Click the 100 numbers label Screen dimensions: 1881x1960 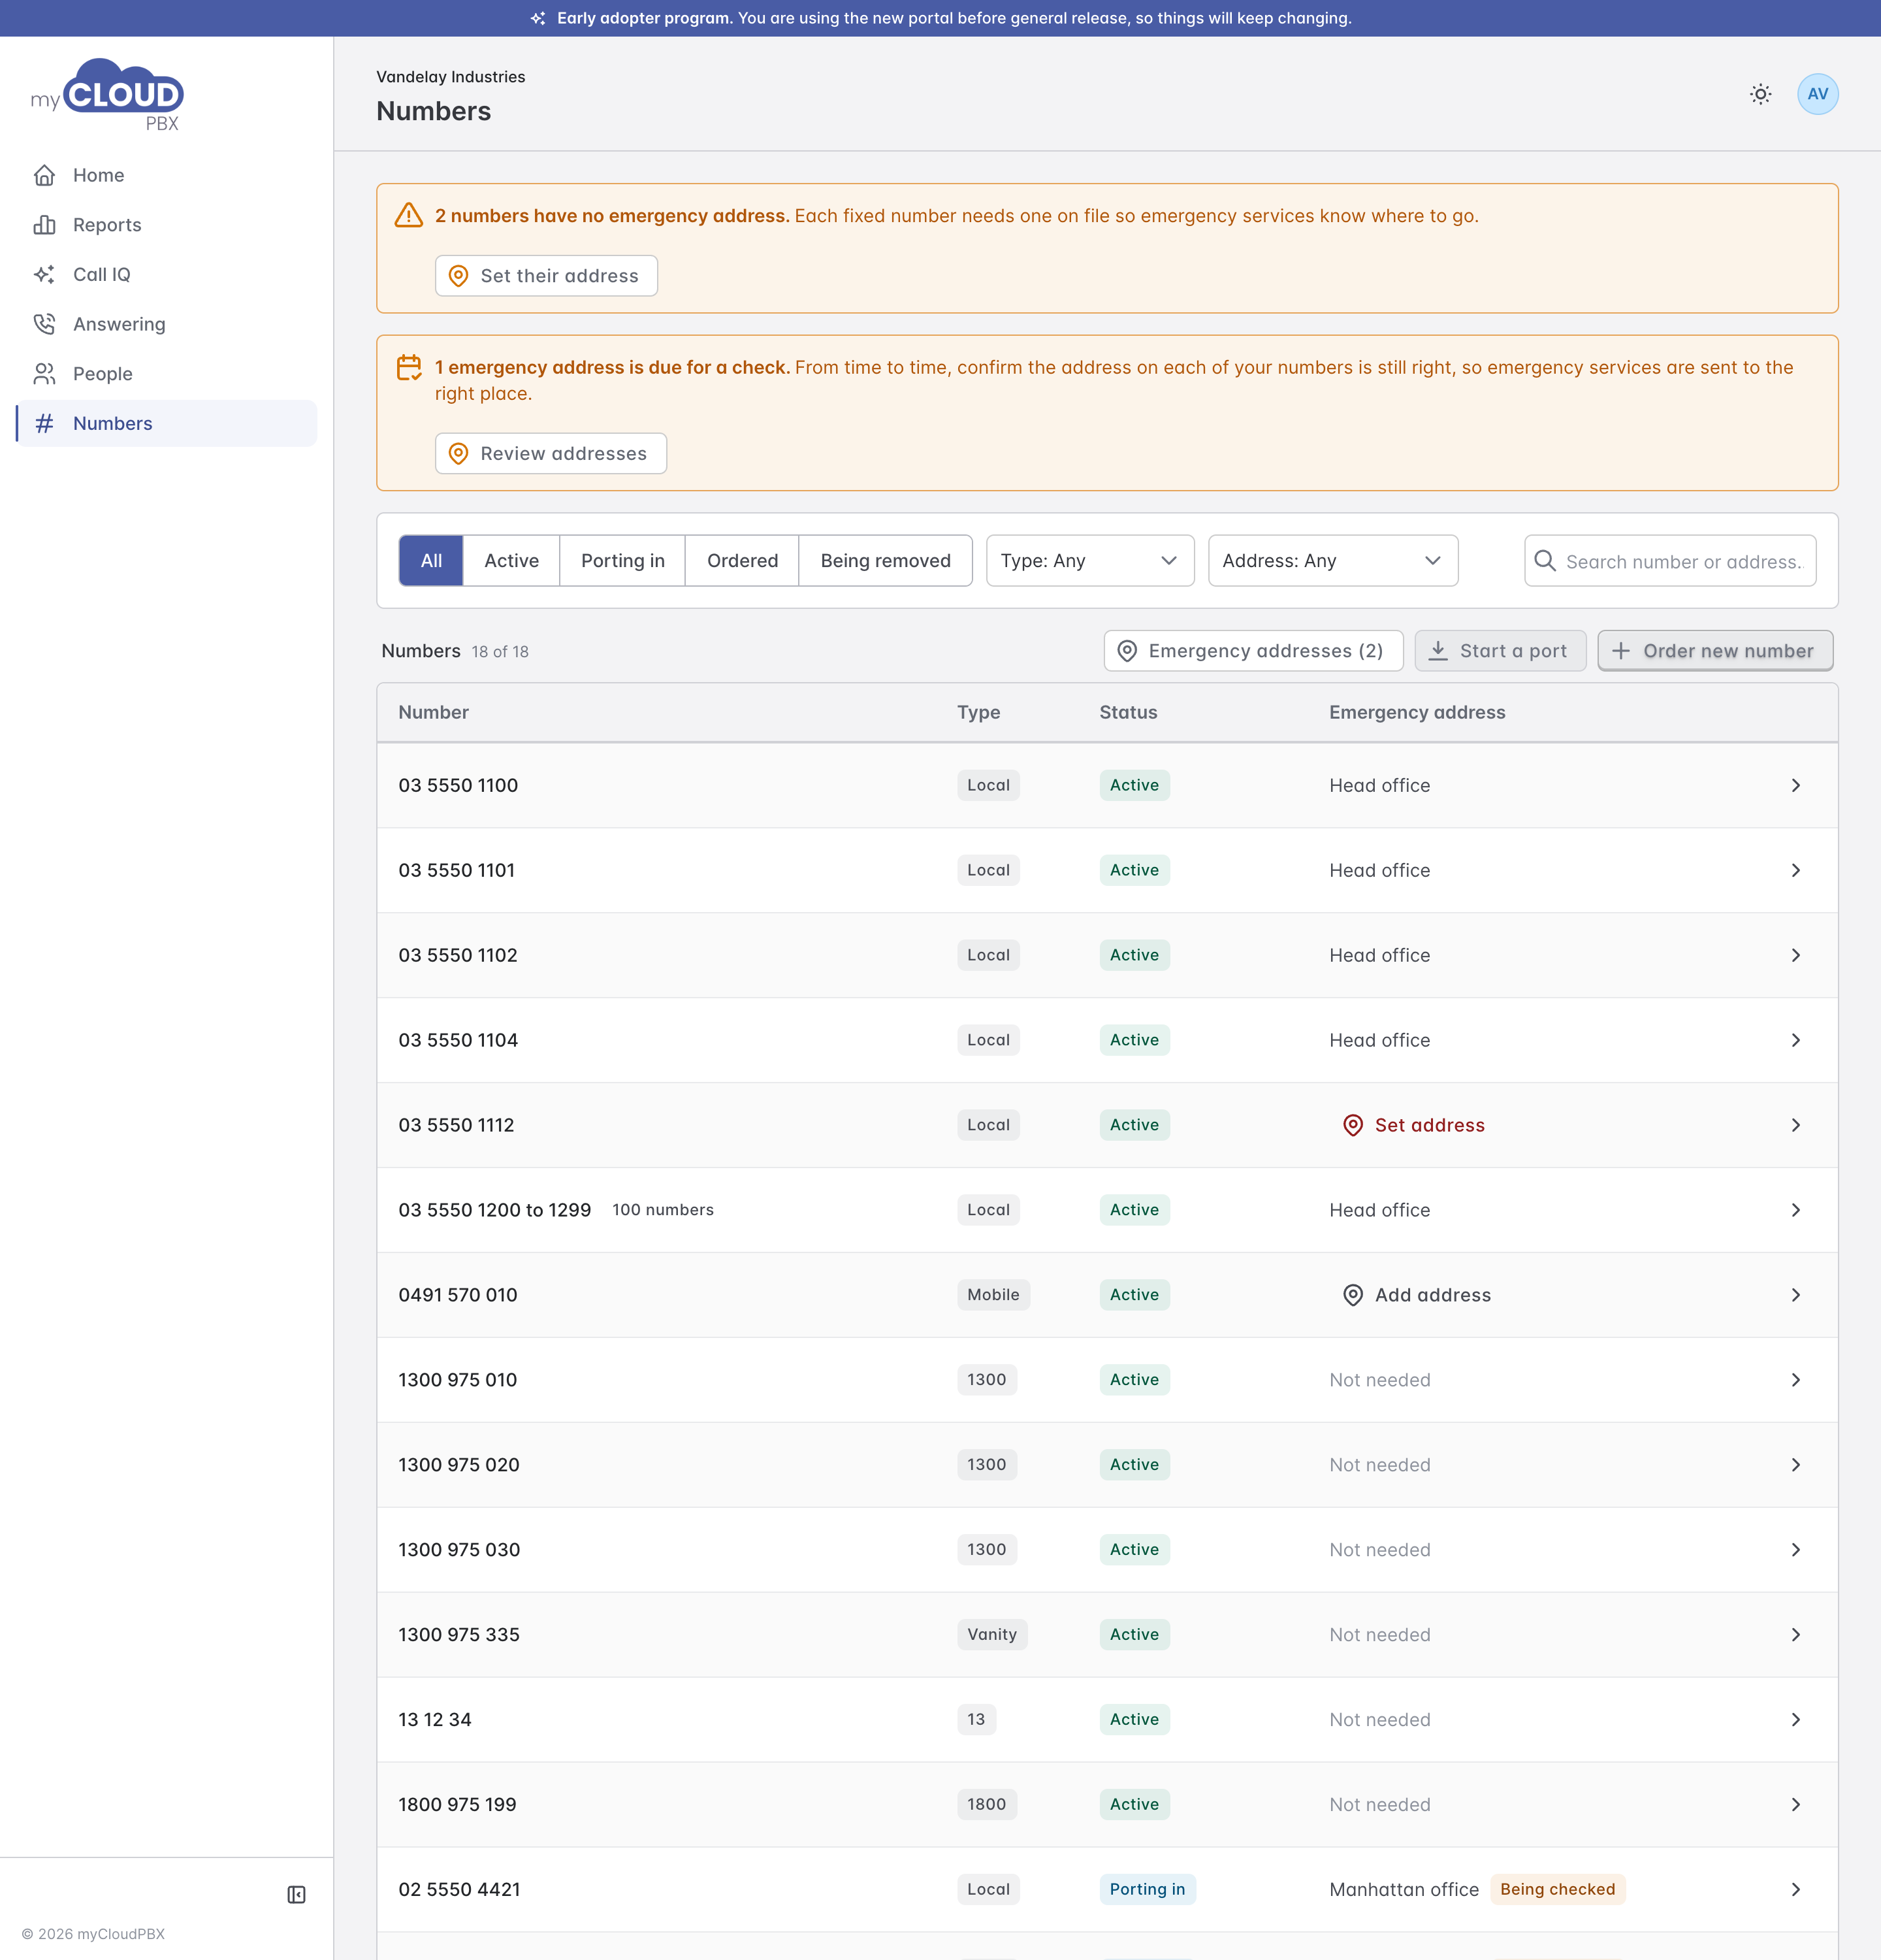pos(663,1210)
